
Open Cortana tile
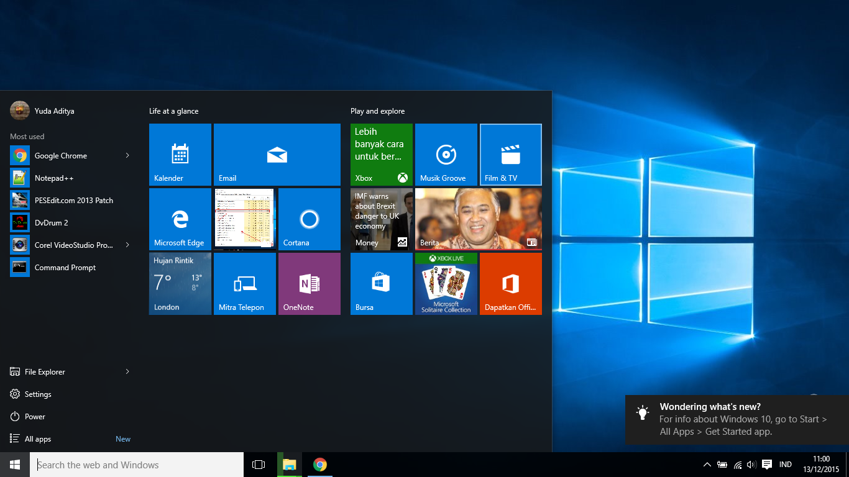(x=310, y=219)
